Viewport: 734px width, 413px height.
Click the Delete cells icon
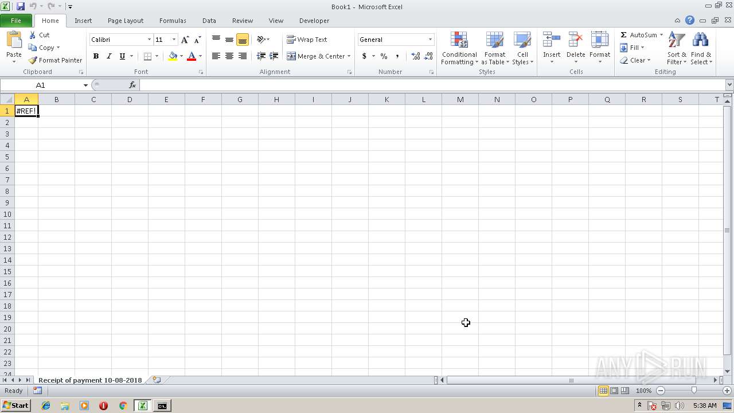click(576, 40)
